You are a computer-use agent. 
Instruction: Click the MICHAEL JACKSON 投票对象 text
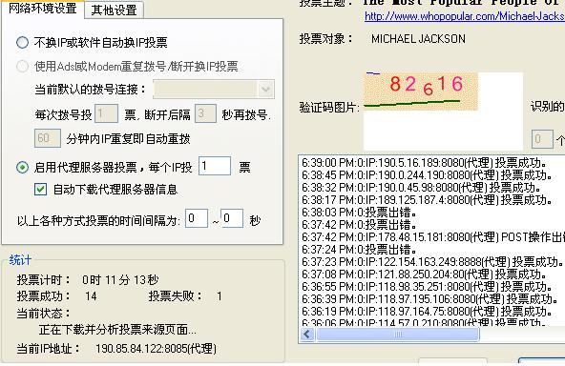coord(418,38)
